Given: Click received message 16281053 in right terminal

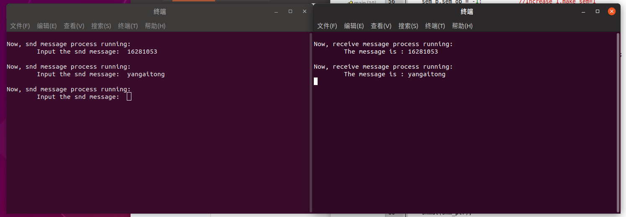Looking at the screenshot, I should pos(423,52).
